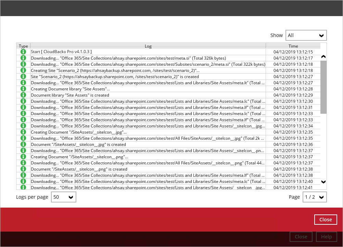Click info icon of Site Scenario_2 is created row
This screenshot has width=343, height=247.
coord(23,76)
